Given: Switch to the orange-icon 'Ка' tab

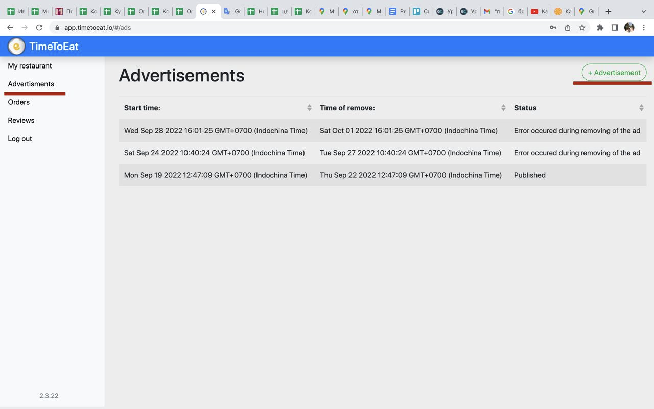Looking at the screenshot, I should (x=563, y=11).
